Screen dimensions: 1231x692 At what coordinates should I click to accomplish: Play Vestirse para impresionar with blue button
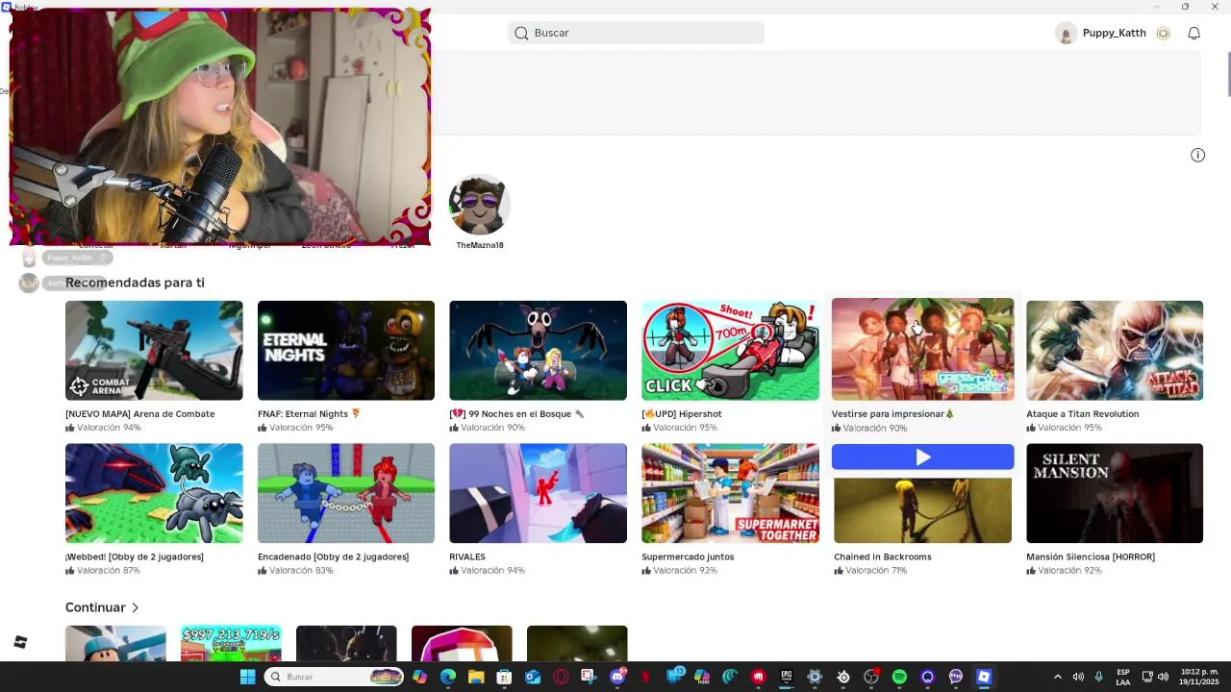coord(922,457)
